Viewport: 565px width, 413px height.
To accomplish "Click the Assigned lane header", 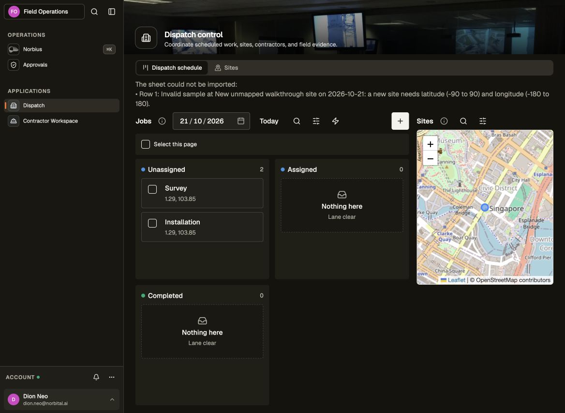I will pyautogui.click(x=342, y=169).
